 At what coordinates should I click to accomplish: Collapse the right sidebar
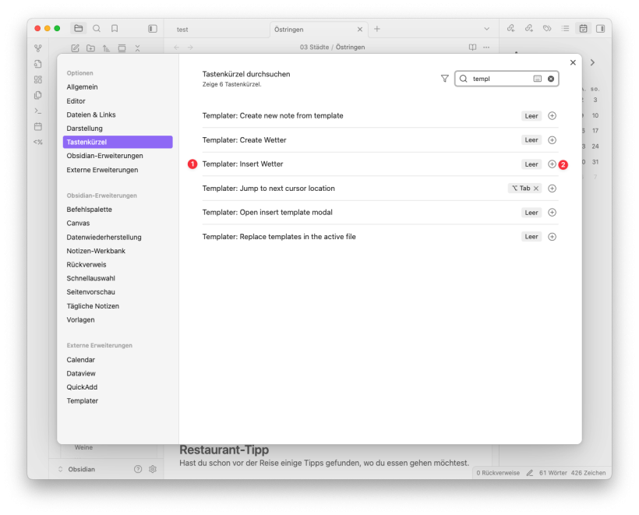pos(600,29)
